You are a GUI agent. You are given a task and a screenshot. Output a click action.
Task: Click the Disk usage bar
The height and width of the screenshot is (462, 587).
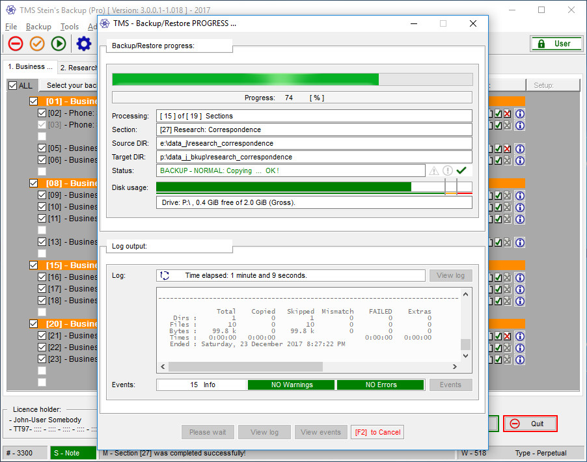[x=314, y=187]
